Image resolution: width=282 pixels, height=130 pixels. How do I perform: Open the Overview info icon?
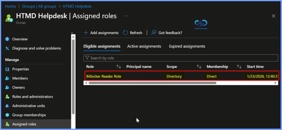pyautogui.click(x=7, y=39)
